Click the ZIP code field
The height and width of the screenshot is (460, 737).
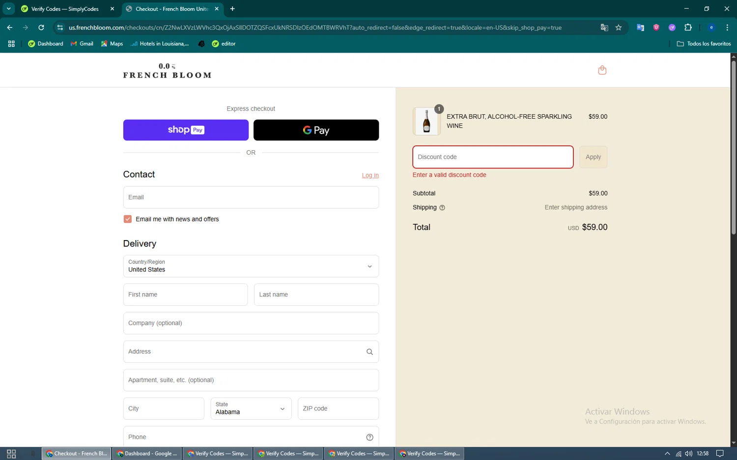coord(338,408)
